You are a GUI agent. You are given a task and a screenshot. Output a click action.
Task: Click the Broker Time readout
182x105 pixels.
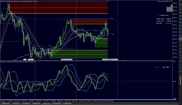[x=164, y=19]
